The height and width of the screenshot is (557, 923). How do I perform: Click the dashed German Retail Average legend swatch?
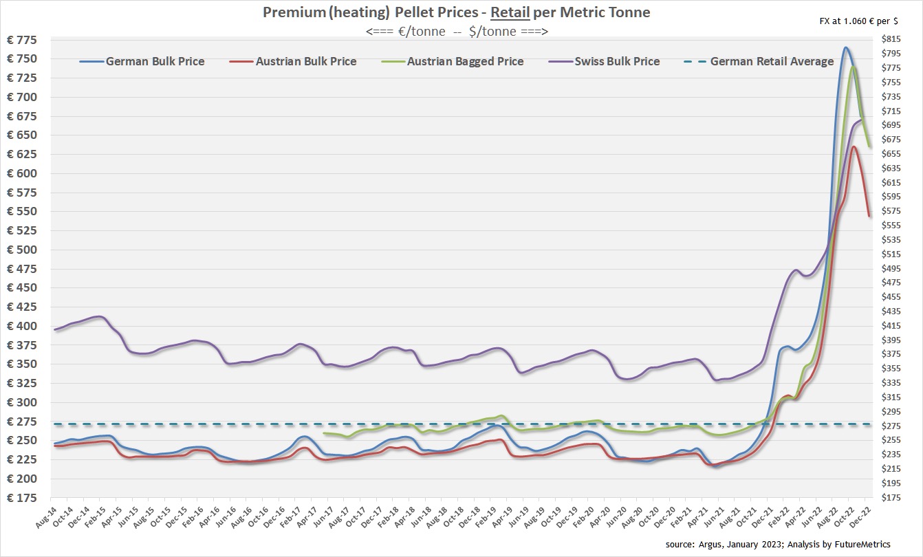695,61
